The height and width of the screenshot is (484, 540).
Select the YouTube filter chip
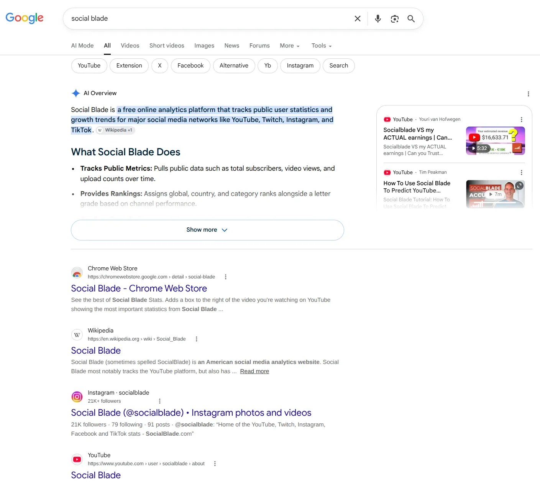[x=89, y=66]
